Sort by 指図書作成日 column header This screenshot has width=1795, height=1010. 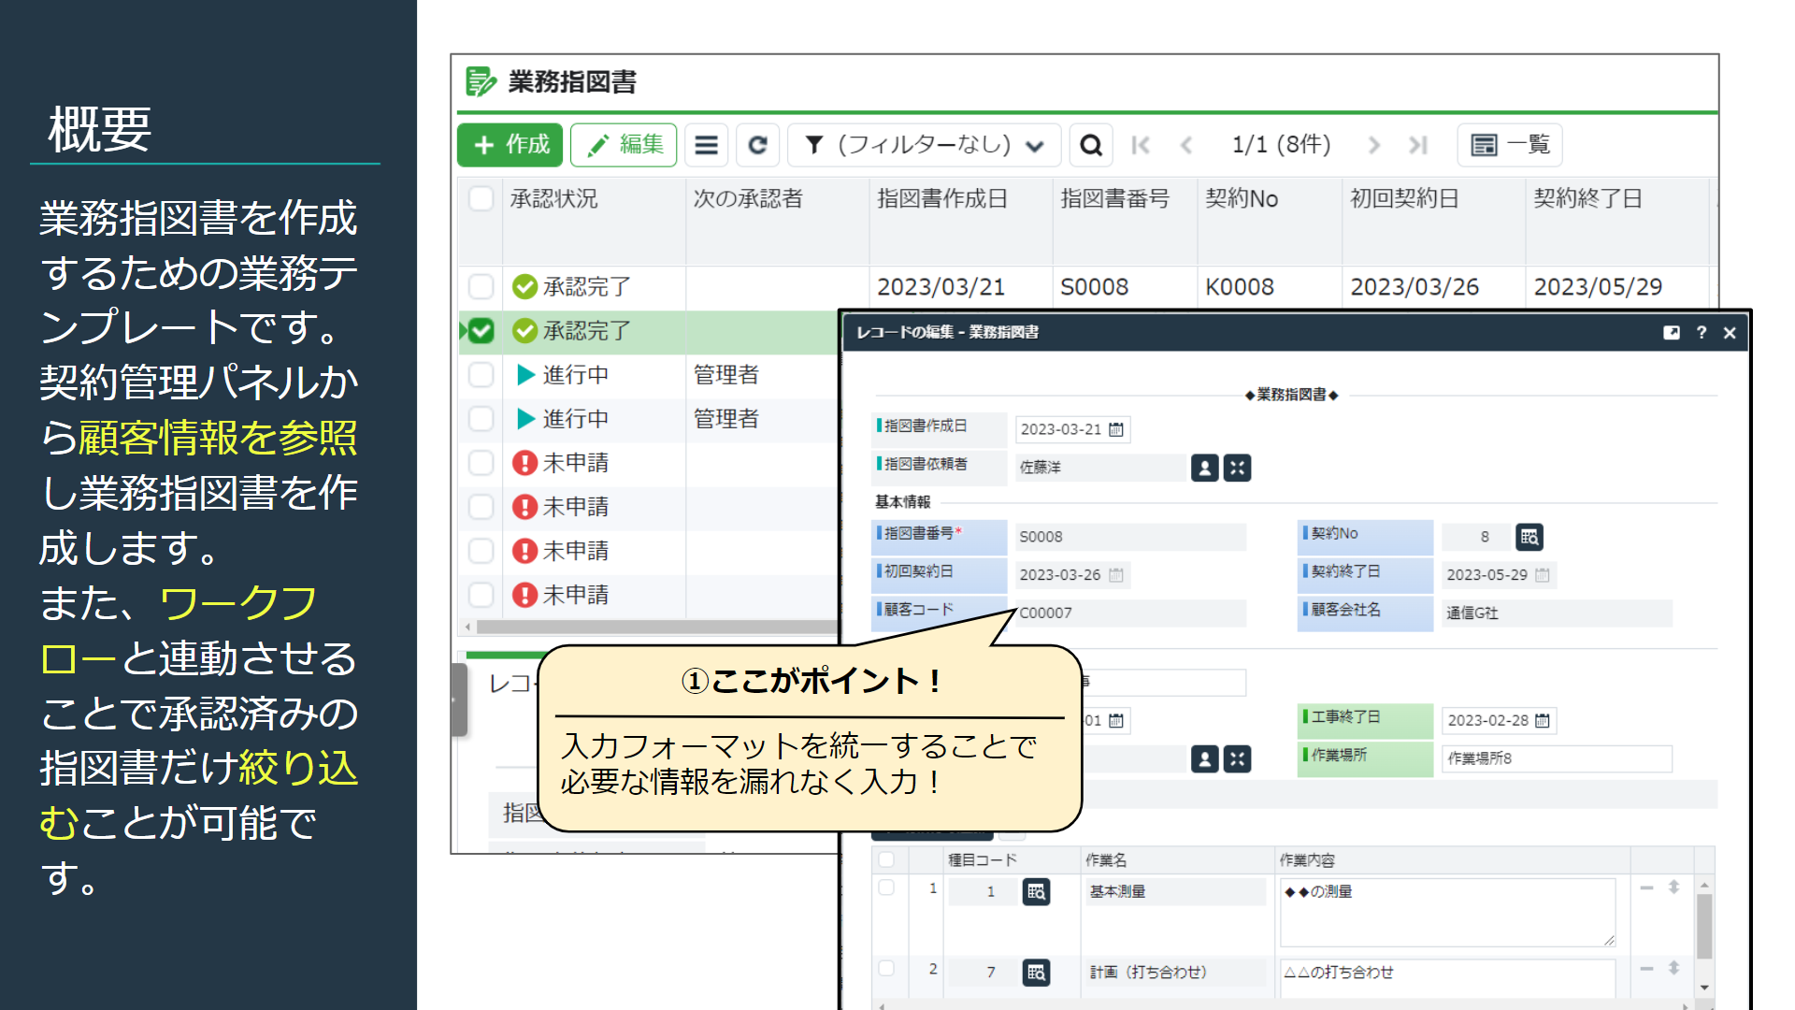click(941, 198)
